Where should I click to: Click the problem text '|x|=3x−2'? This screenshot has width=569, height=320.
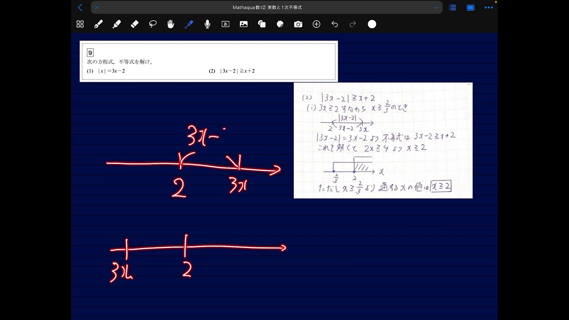[x=112, y=71]
